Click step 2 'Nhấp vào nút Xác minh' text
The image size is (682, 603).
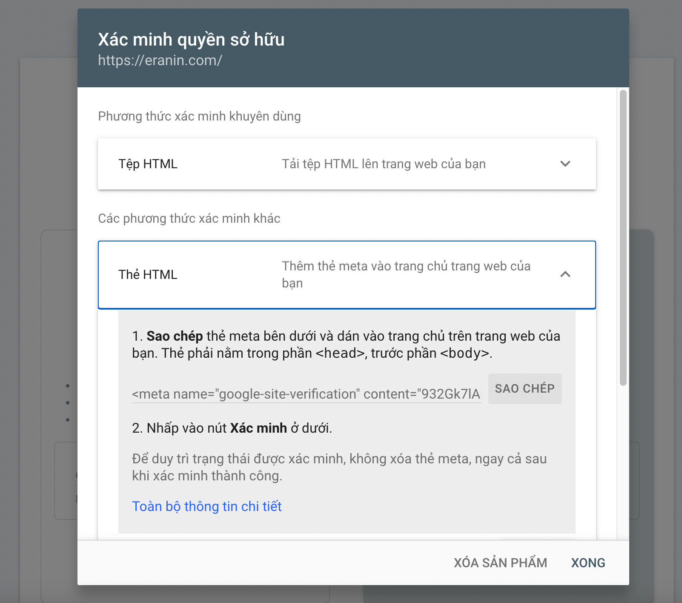232,428
